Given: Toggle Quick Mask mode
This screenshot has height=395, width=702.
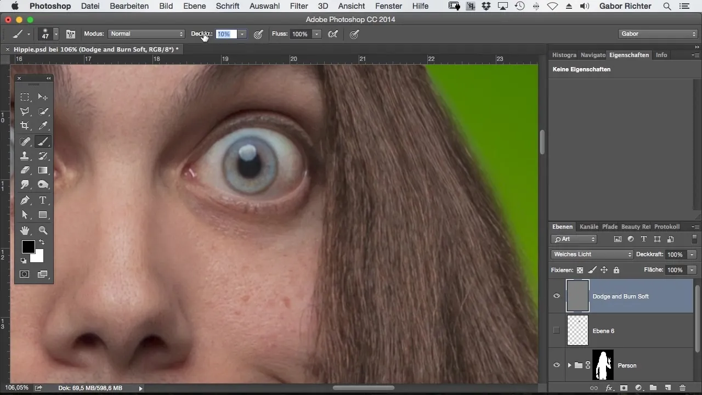Looking at the screenshot, I should point(25,274).
